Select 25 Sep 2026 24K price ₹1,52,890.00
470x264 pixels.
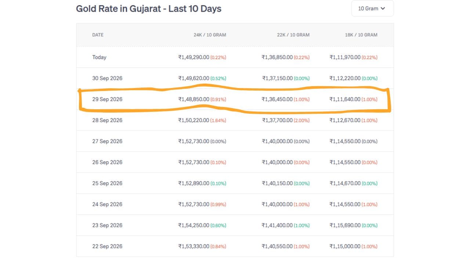(194, 183)
